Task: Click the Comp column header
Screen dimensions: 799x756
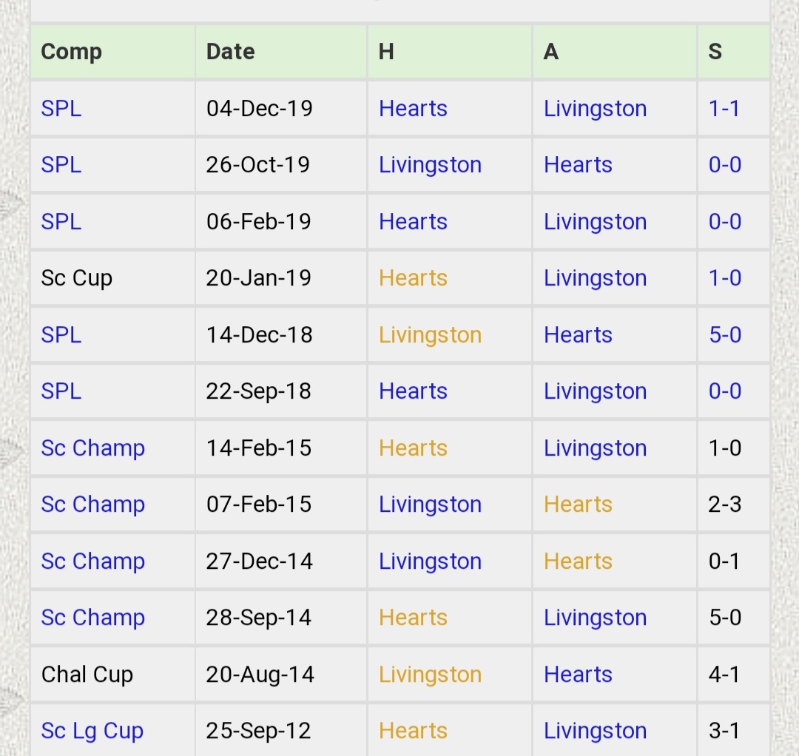Action: pyautogui.click(x=71, y=52)
